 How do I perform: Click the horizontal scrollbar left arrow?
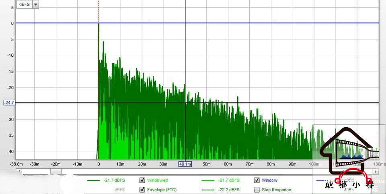(x=19, y=171)
